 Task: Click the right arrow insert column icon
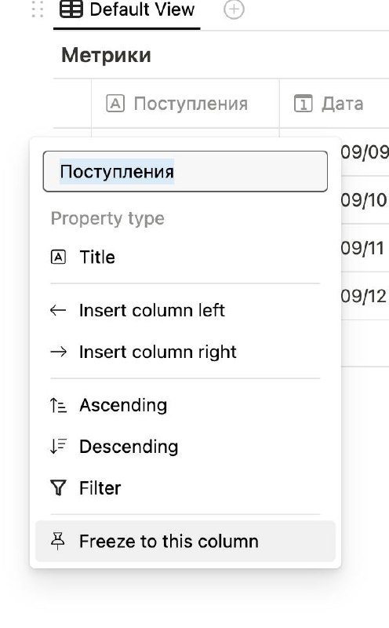click(x=59, y=352)
